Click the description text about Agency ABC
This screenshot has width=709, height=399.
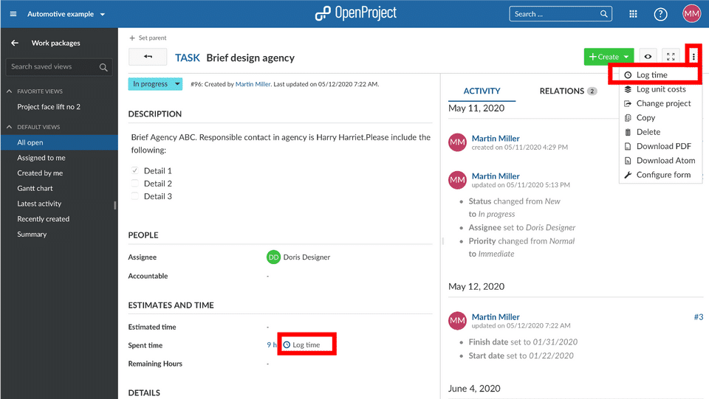tap(281, 144)
